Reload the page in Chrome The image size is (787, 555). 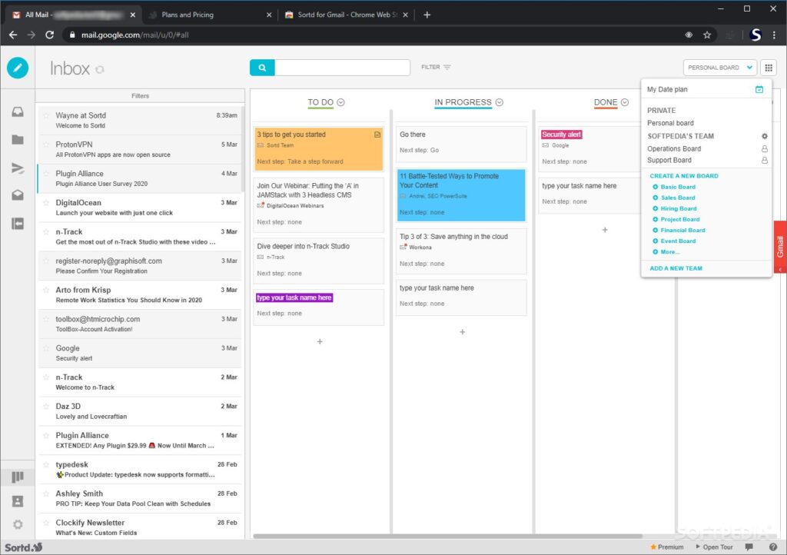click(x=49, y=35)
